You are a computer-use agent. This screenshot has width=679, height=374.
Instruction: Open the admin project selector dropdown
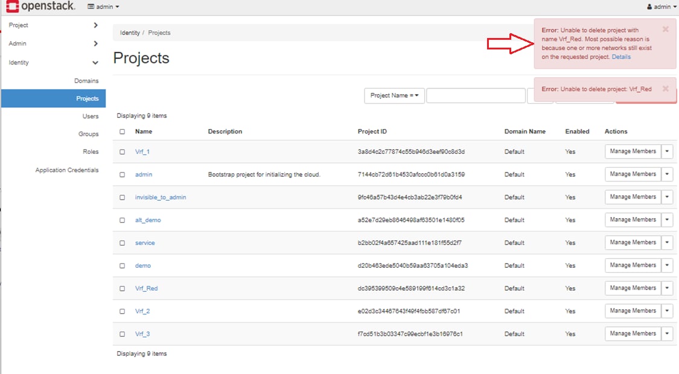point(103,7)
